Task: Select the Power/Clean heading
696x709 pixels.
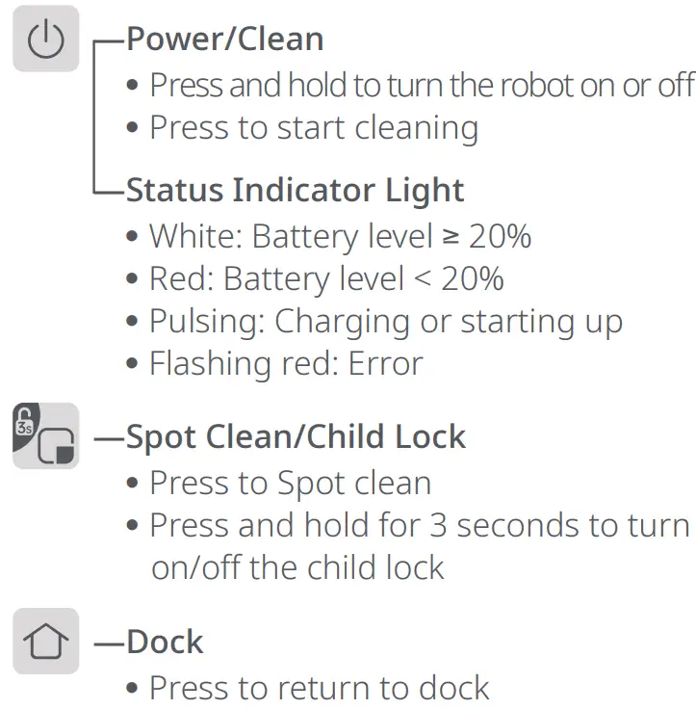Action: point(224,39)
